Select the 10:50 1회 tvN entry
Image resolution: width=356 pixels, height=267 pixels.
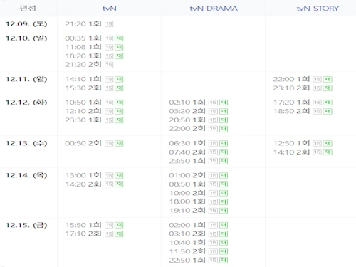click(x=83, y=102)
